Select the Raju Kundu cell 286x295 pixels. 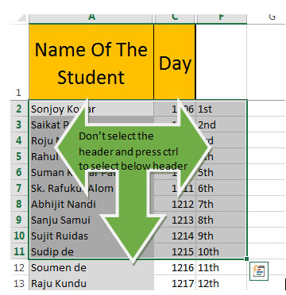tap(91, 283)
